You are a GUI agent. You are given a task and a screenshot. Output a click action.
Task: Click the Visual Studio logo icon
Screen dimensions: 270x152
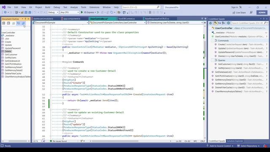coord(4,7)
